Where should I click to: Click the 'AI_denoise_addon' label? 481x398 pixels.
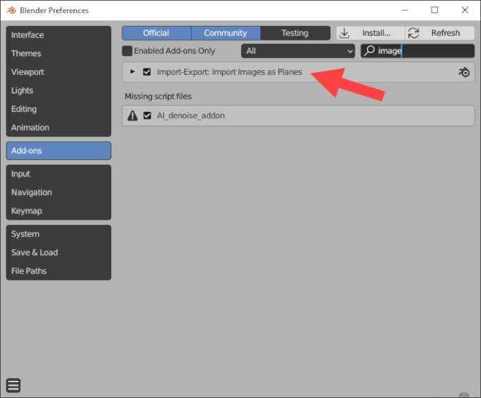[191, 115]
